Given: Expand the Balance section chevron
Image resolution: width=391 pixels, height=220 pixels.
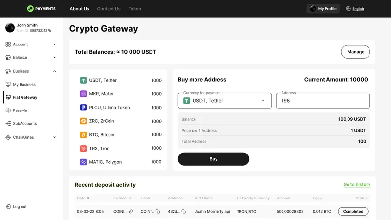Looking at the screenshot, I should click(55, 57).
